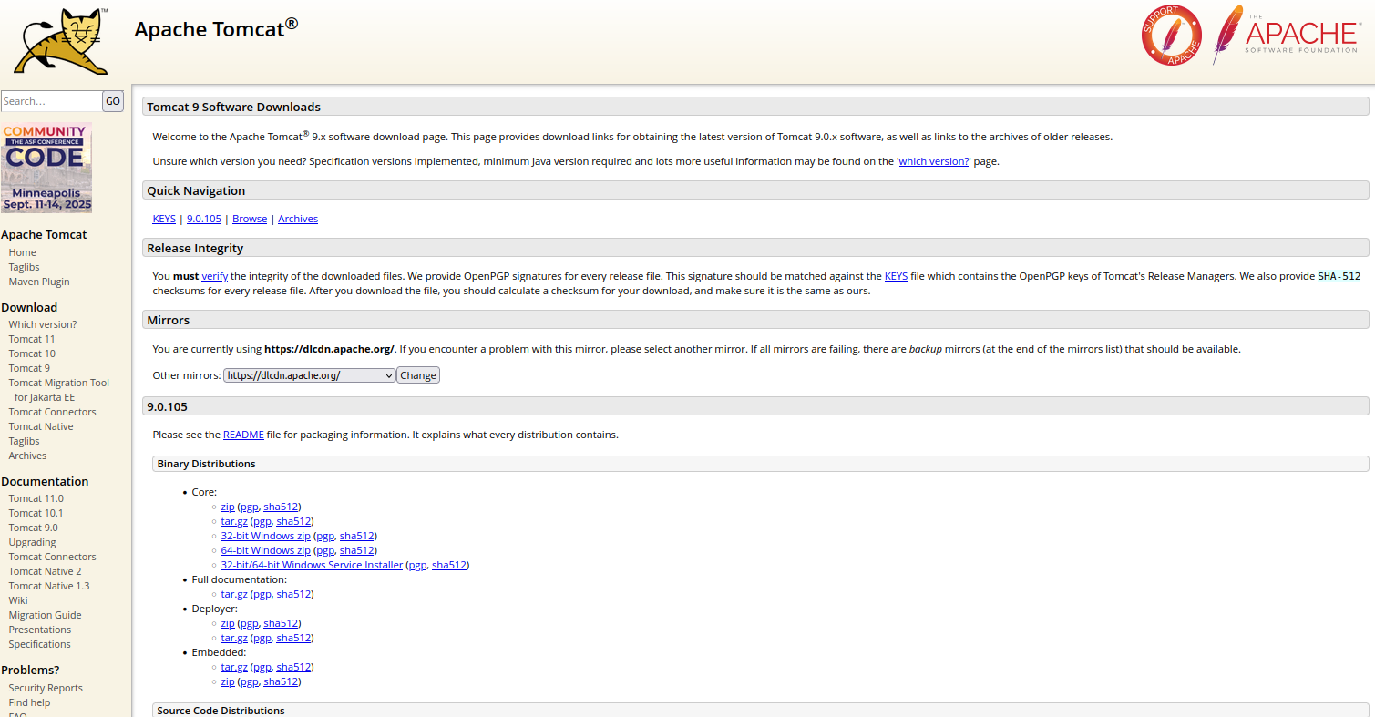
Task: Click the Apache Software Foundation feather logo
Action: (1285, 36)
